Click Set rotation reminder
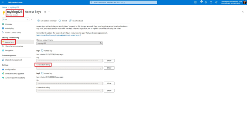247x120 pixels. 47,21
